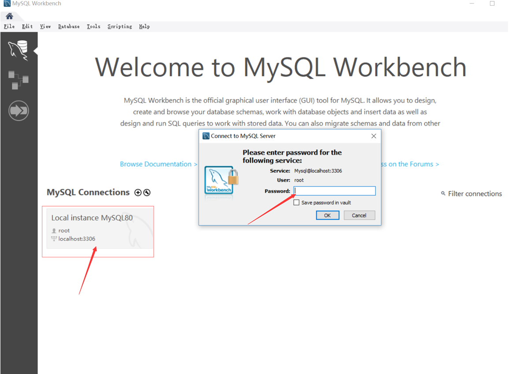Click the Workbench dolphin padlock image in dialog
530x374 pixels.
point(221,180)
